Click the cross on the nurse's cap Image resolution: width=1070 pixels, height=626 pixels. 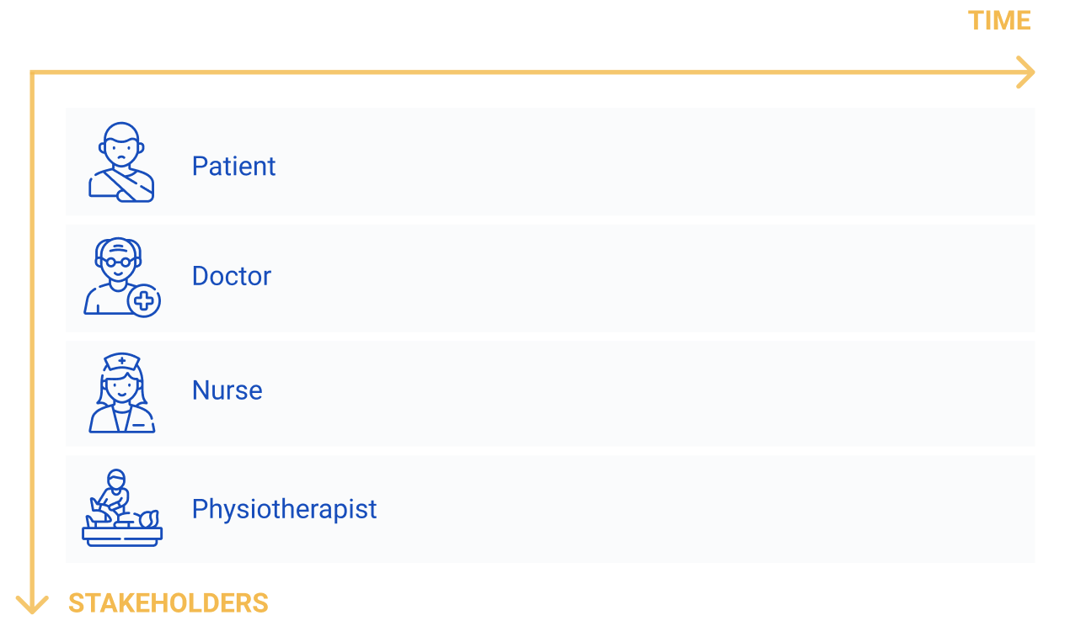pyautogui.click(x=122, y=361)
